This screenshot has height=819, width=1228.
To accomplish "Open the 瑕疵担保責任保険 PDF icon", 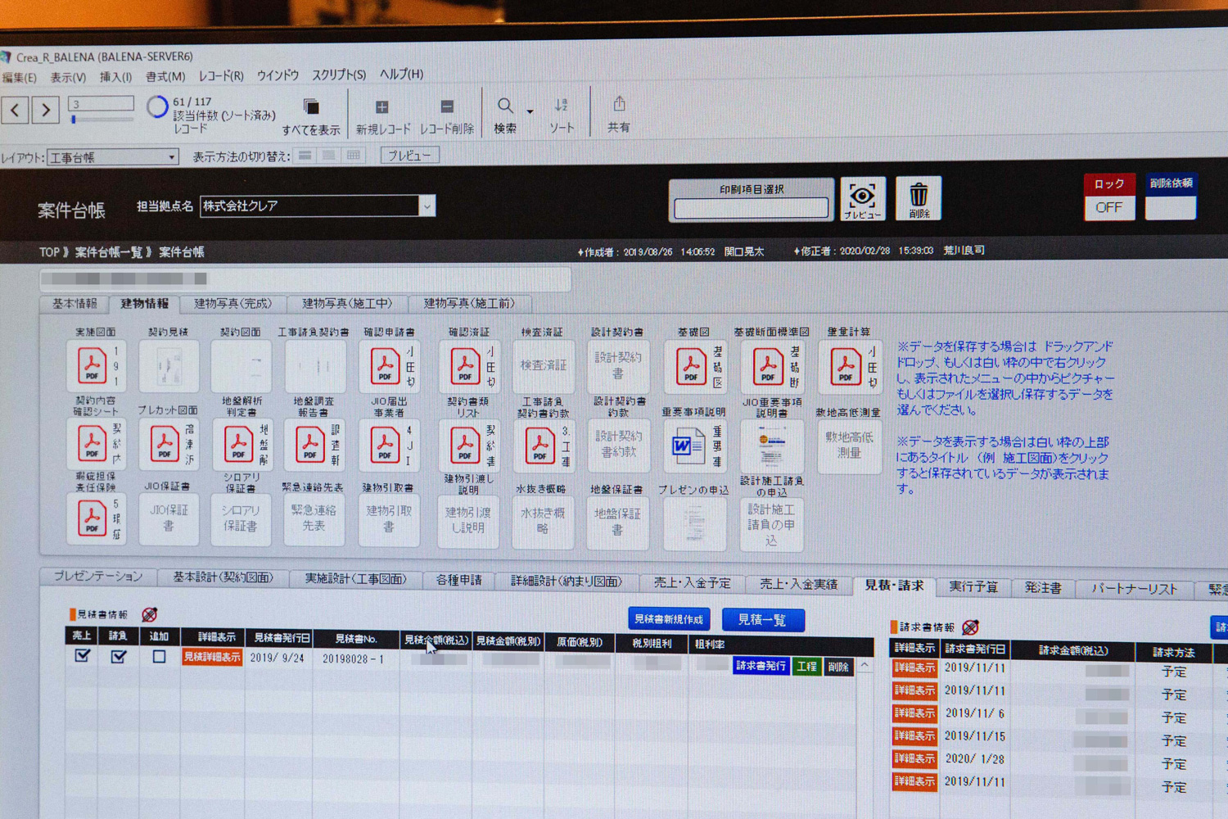I will click(92, 518).
